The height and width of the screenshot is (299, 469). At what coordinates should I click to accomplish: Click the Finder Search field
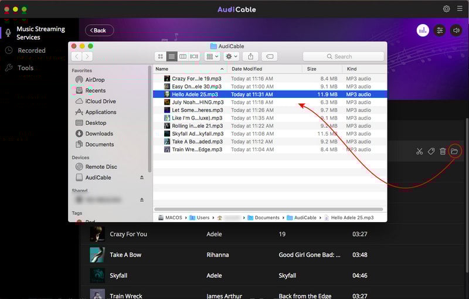[344, 56]
